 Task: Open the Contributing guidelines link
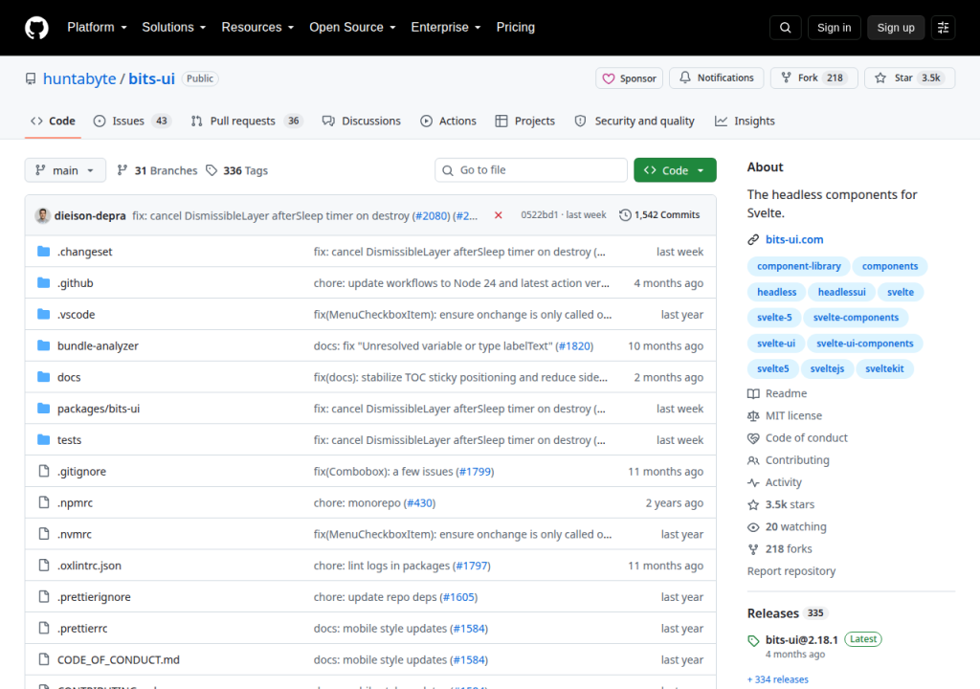tap(789, 460)
